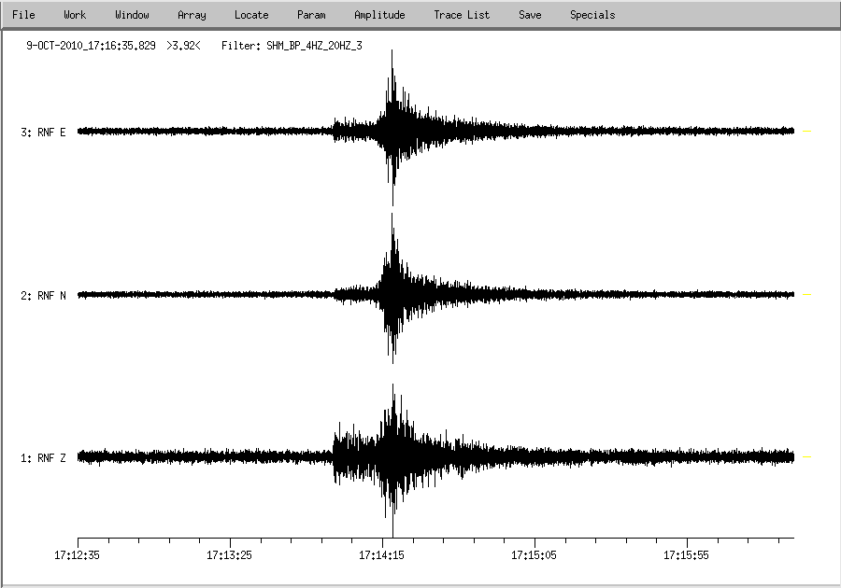Open the File menu
Image resolution: width=841 pixels, height=588 pixels.
23,15
